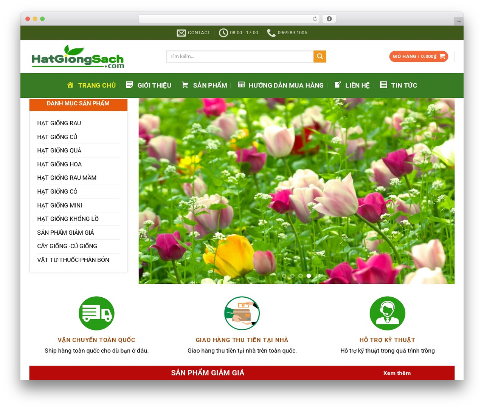Open the Vật tư-thuốc-phân bón category
This screenshot has width=484, height=409.
coord(73,260)
